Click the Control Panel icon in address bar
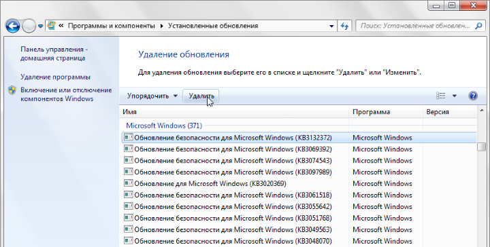 51,26
